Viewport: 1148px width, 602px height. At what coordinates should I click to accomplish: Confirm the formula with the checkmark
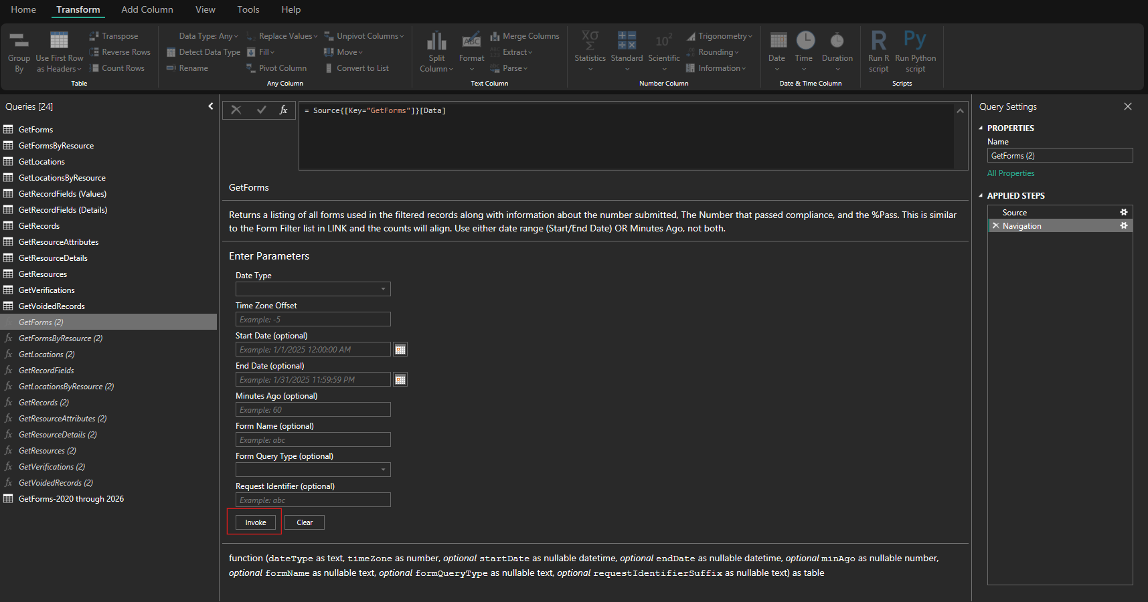pyautogui.click(x=261, y=110)
